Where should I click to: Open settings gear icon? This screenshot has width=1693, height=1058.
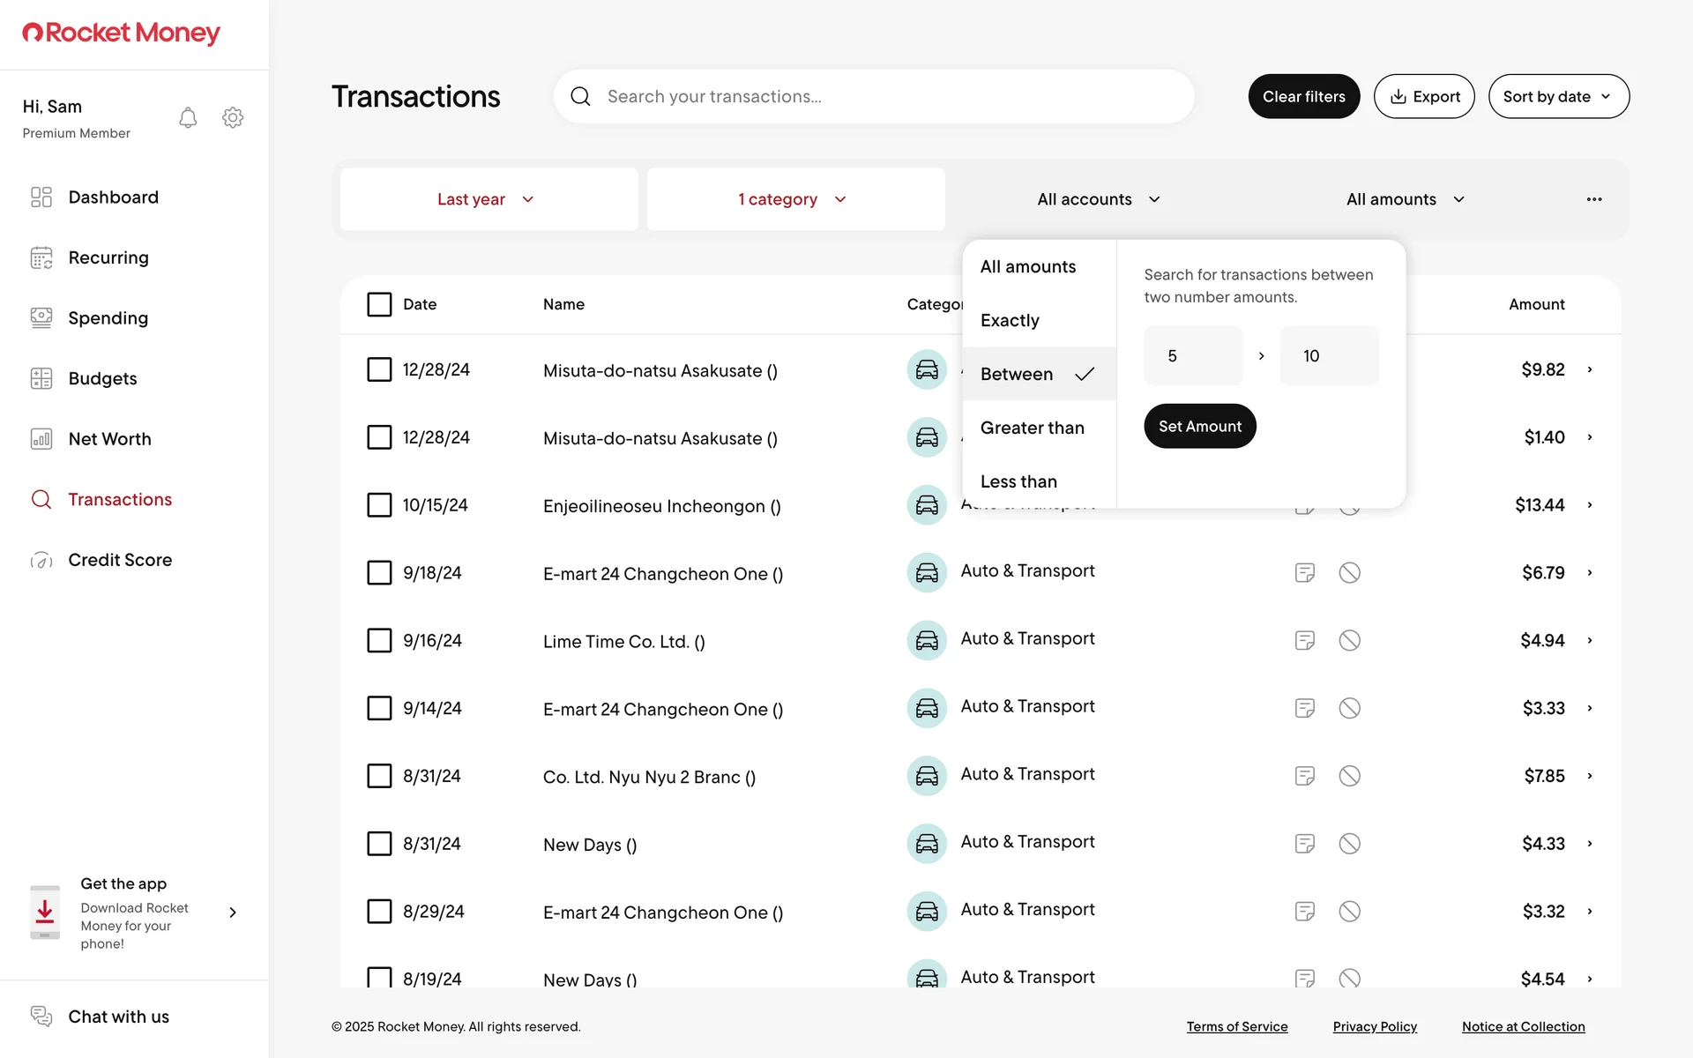click(233, 117)
